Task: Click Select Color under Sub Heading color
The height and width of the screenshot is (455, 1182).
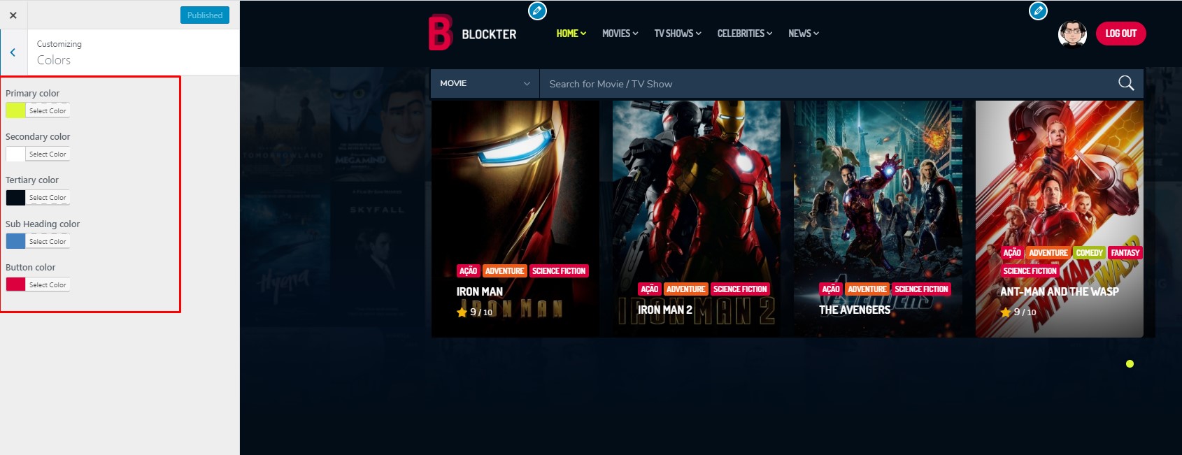Action: pyautogui.click(x=48, y=241)
